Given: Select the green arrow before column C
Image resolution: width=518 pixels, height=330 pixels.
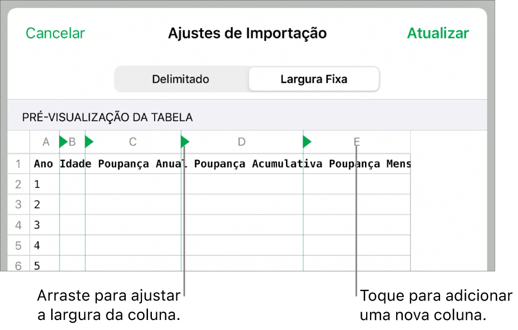Looking at the screenshot, I should [x=88, y=142].
